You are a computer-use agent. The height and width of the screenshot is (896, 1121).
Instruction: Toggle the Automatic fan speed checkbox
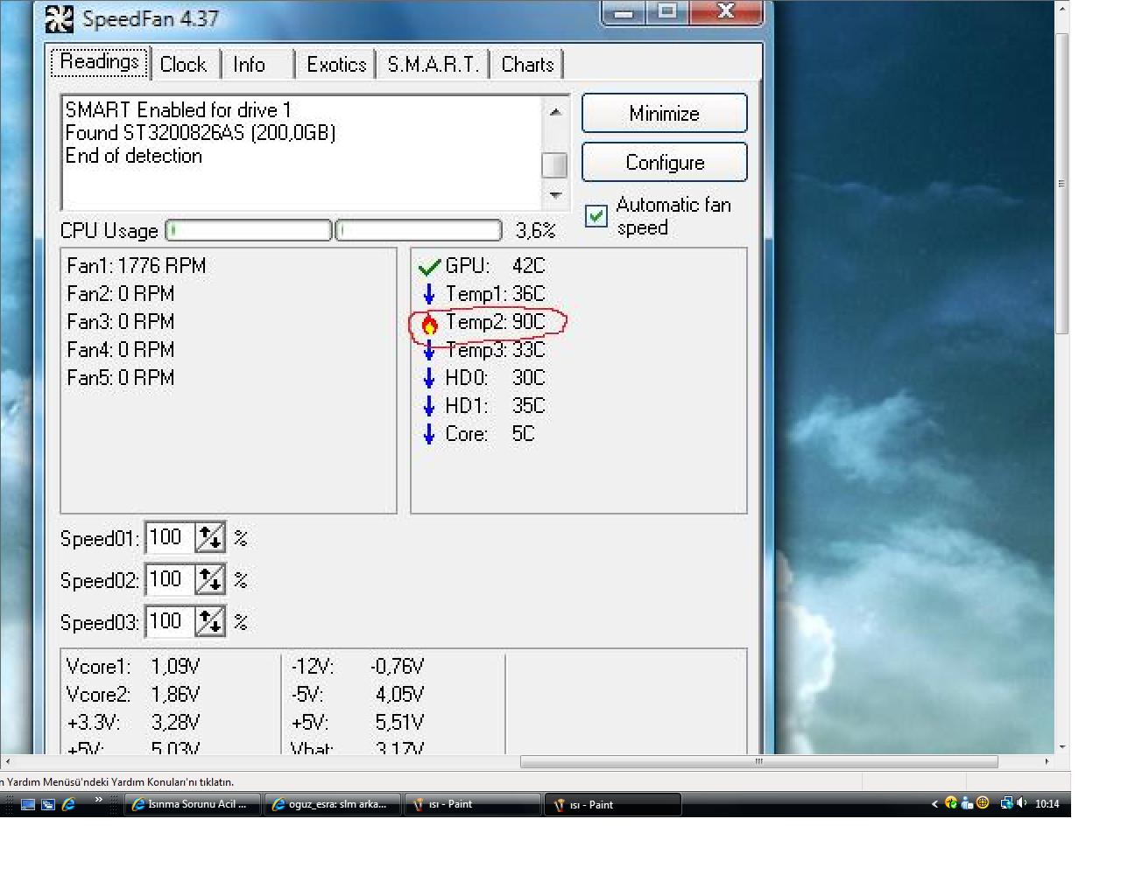point(596,216)
